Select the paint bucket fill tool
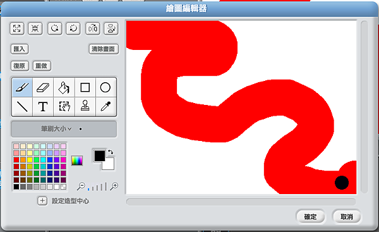Viewport: 379px width, 232px height. [x=64, y=87]
